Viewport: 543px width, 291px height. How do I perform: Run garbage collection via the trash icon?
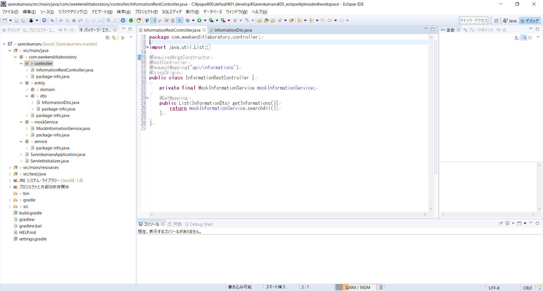click(381, 287)
